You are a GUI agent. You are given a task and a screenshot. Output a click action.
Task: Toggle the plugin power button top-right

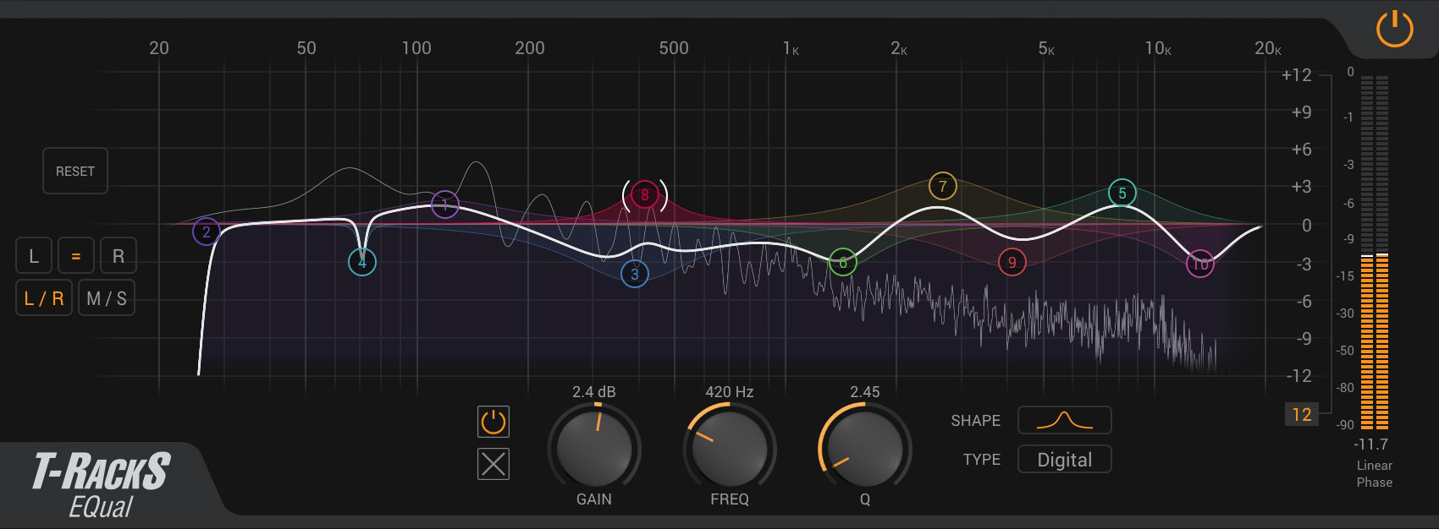coord(1394,30)
